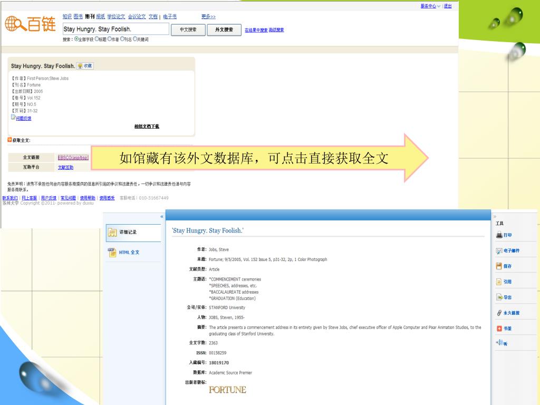Open the 用户反馈 footer link

pos(49,198)
